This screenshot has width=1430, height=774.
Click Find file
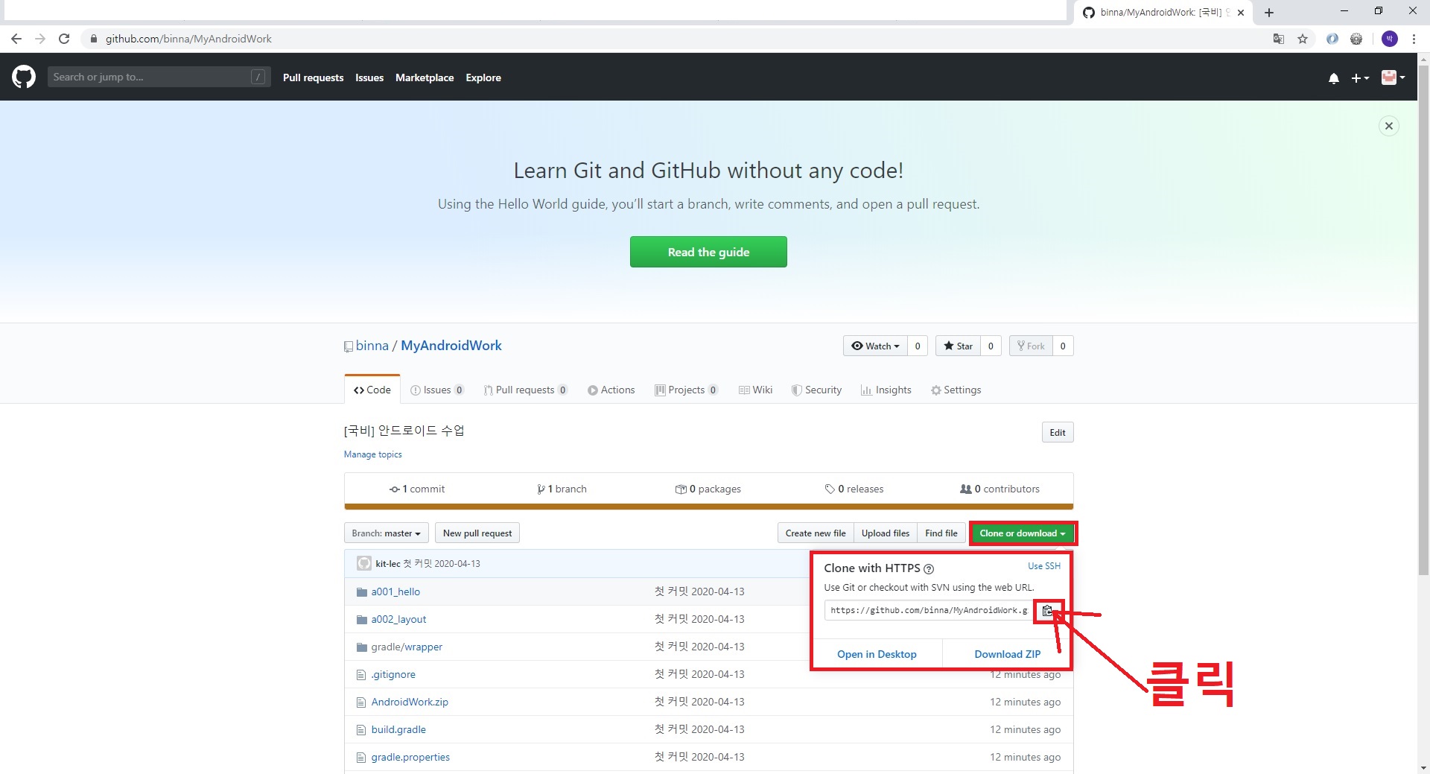tap(941, 533)
